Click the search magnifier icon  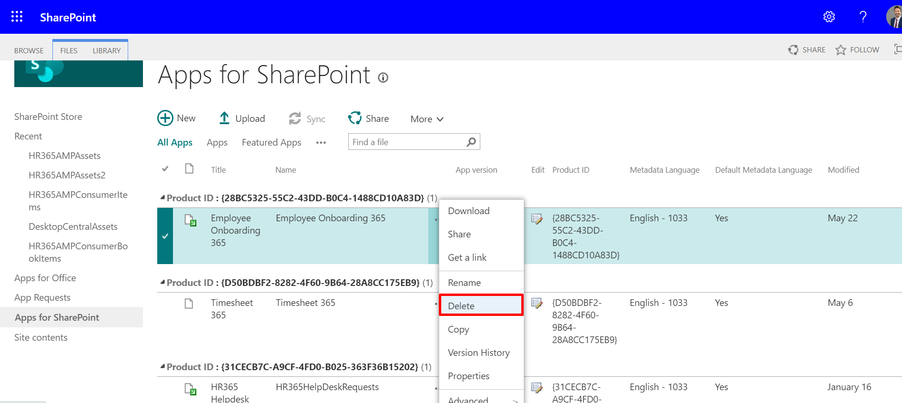pos(471,142)
